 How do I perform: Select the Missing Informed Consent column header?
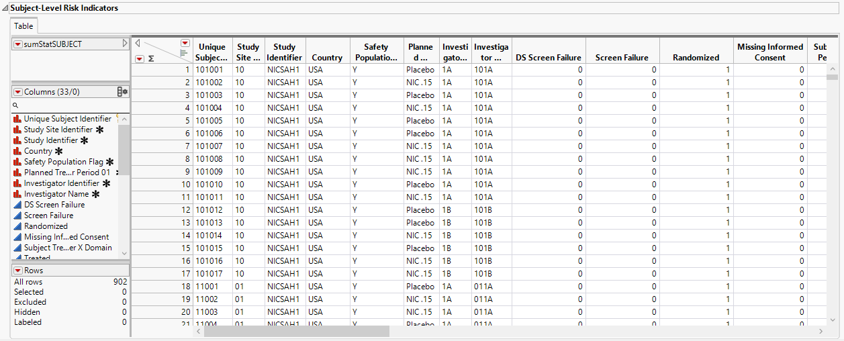769,52
